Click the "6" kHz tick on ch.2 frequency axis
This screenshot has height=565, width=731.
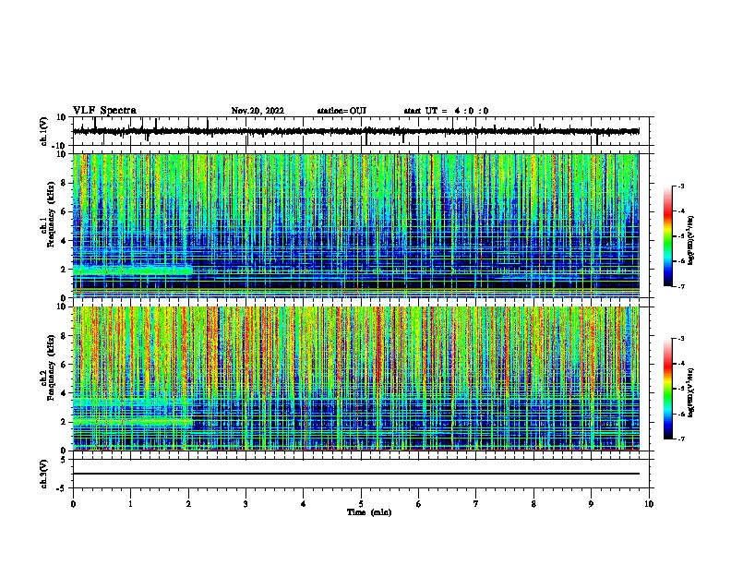64,365
